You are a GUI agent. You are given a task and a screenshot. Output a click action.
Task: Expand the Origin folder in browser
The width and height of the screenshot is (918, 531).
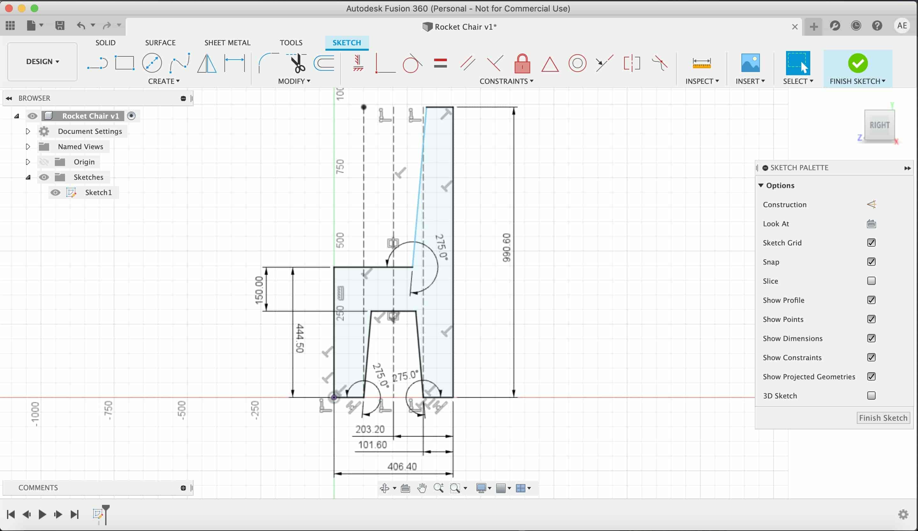coord(27,161)
